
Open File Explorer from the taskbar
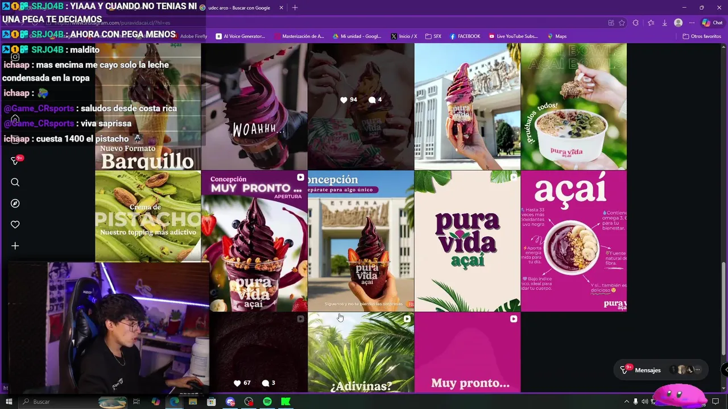(193, 402)
